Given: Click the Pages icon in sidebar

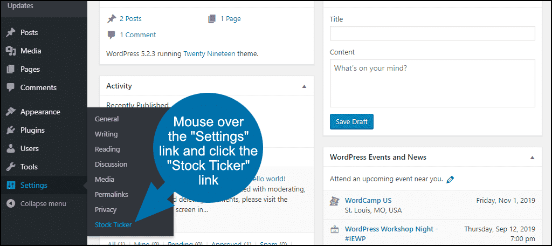Looking at the screenshot, I should [x=11, y=69].
